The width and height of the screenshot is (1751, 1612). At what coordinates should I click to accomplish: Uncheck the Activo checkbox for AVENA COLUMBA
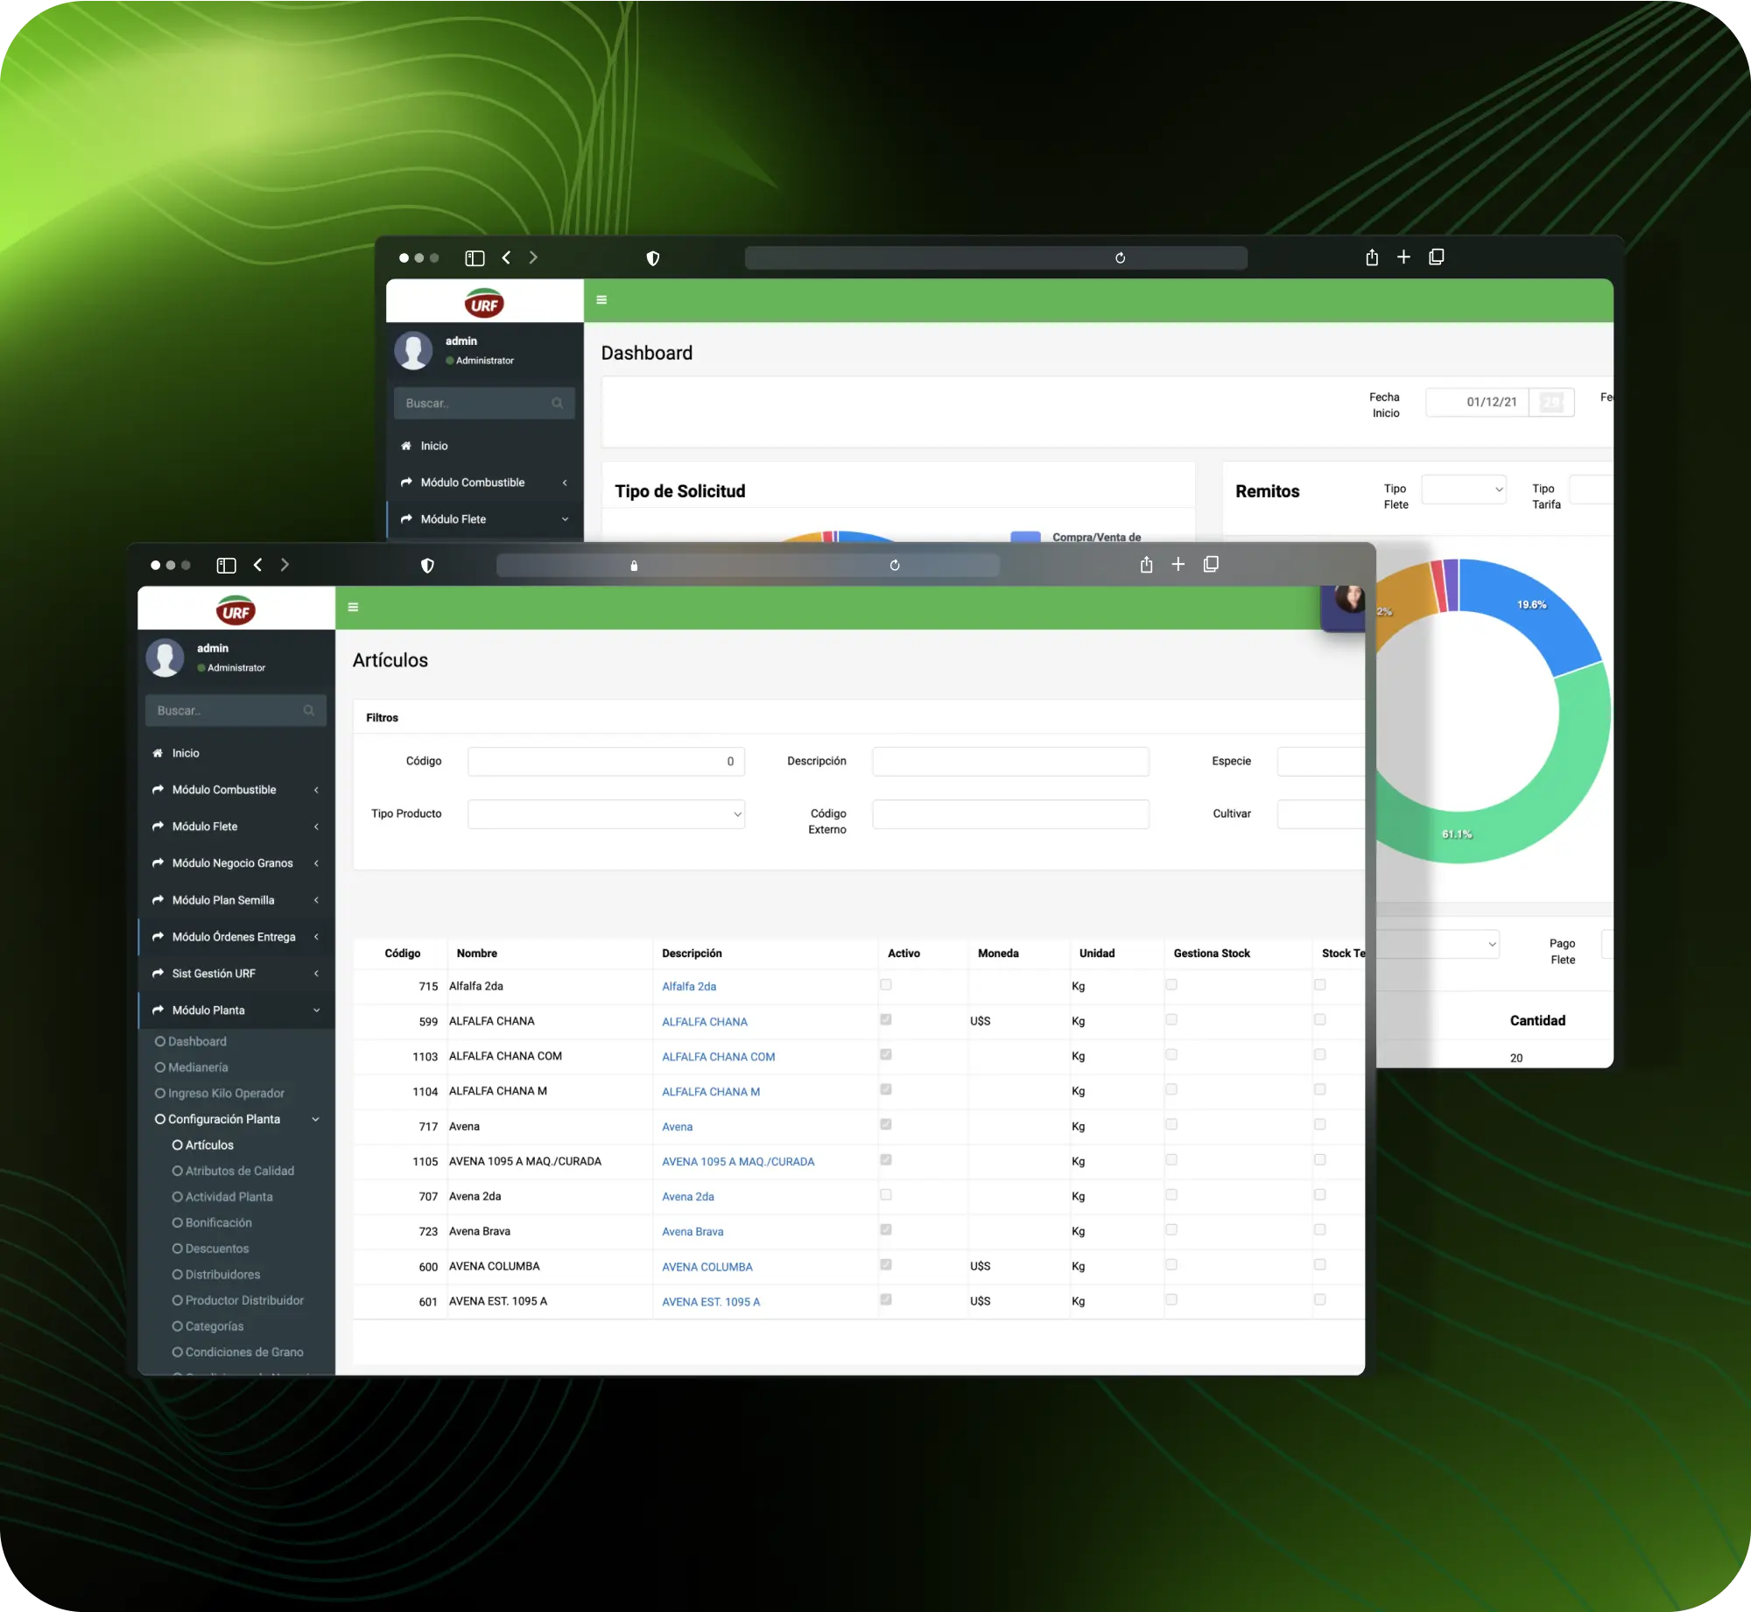(x=887, y=1265)
